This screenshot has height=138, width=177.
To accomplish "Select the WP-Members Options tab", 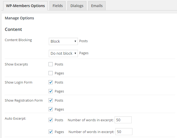I will (25, 6).
